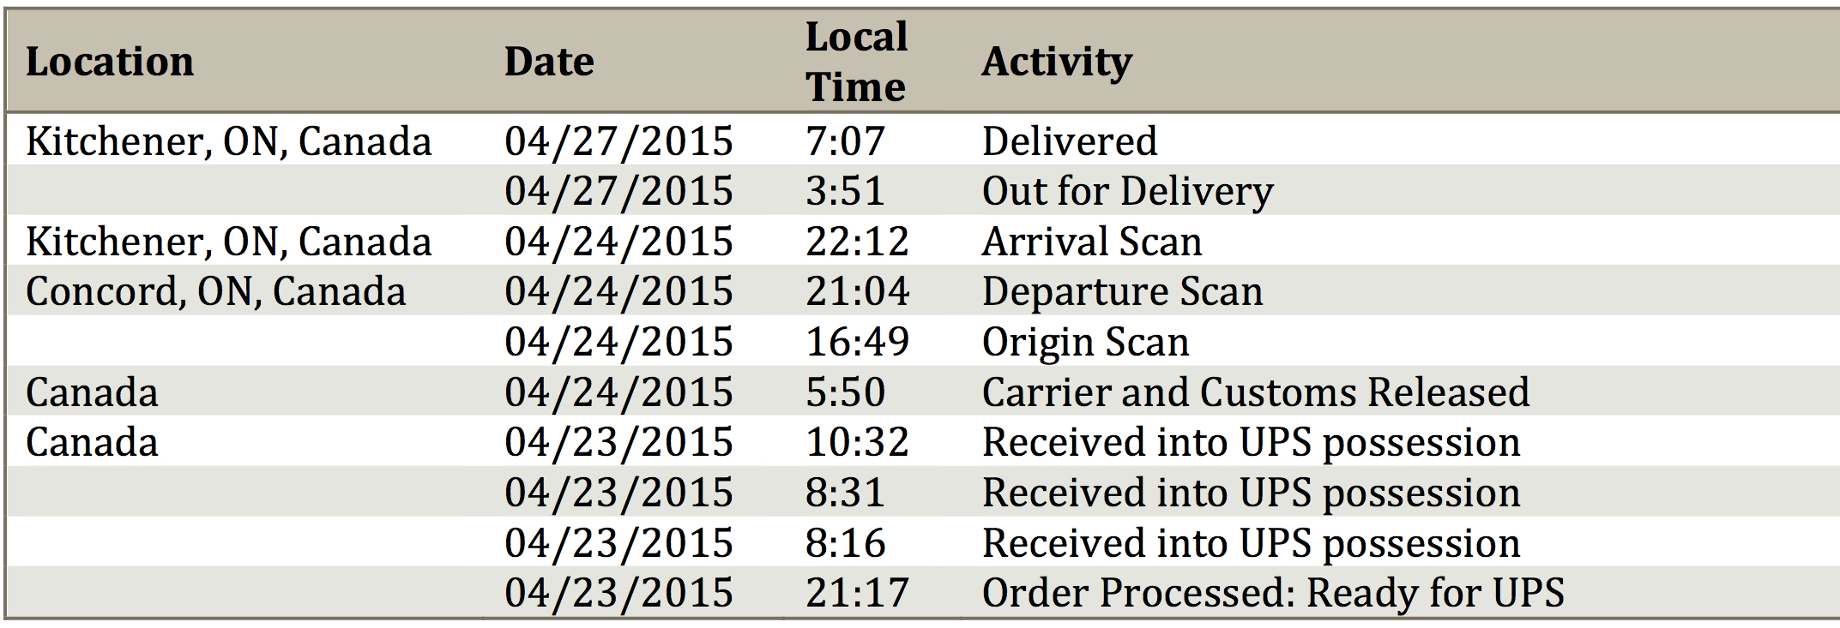Click Concord, ON, Canada location cell
The width and height of the screenshot is (1840, 628).
[x=216, y=291]
